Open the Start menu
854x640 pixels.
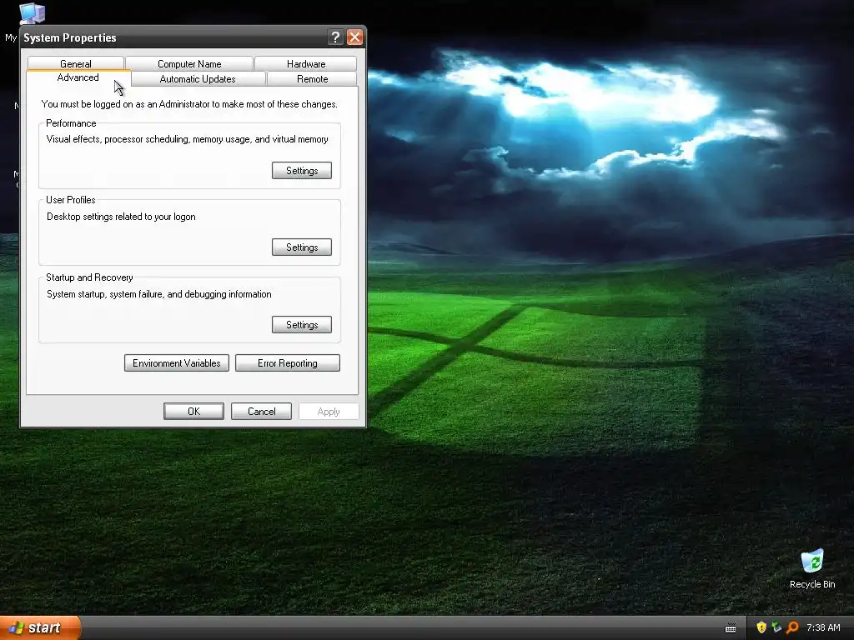pos(40,627)
